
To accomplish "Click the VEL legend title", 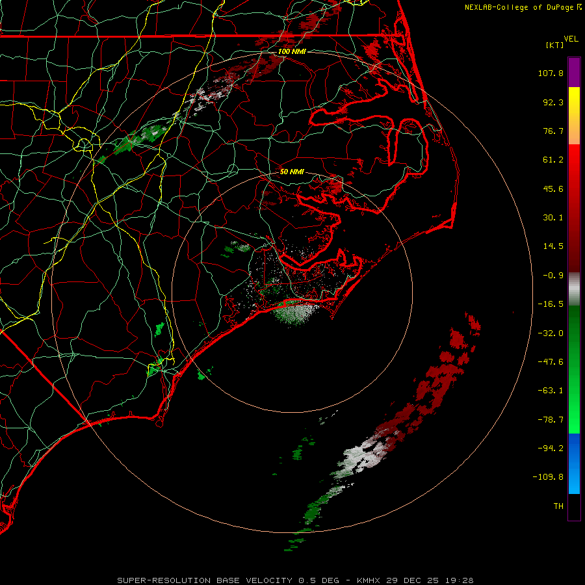I will [571, 39].
